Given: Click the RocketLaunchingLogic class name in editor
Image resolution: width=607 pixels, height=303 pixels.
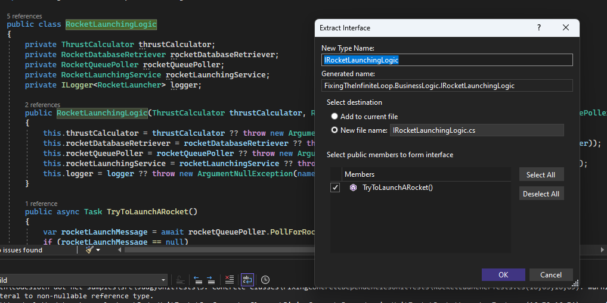Looking at the screenshot, I should click(x=111, y=24).
